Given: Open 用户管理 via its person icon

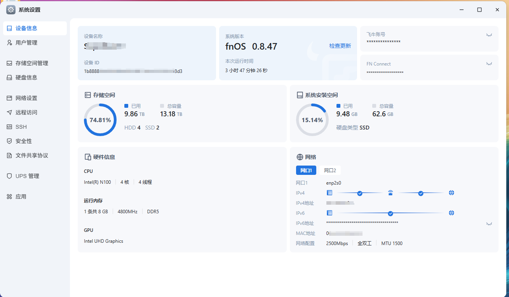Looking at the screenshot, I should point(9,43).
